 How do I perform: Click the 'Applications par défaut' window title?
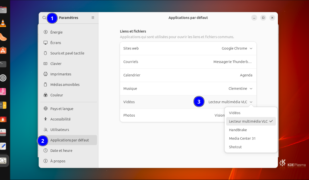coord(188,18)
